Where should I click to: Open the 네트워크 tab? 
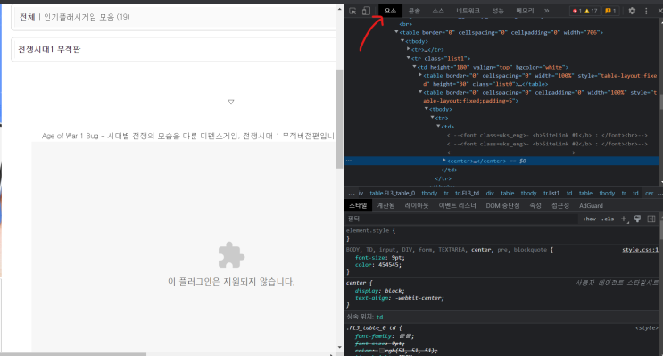468,11
